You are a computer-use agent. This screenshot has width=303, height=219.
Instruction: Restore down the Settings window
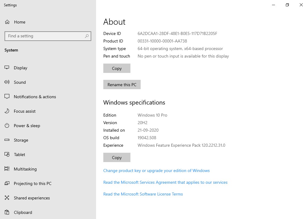pyautogui.click(x=287, y=5)
